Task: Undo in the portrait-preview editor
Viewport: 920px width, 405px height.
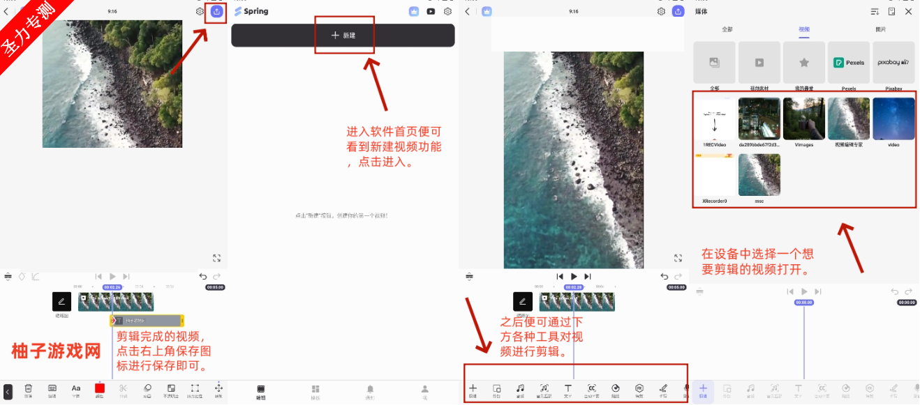Action: (665, 277)
